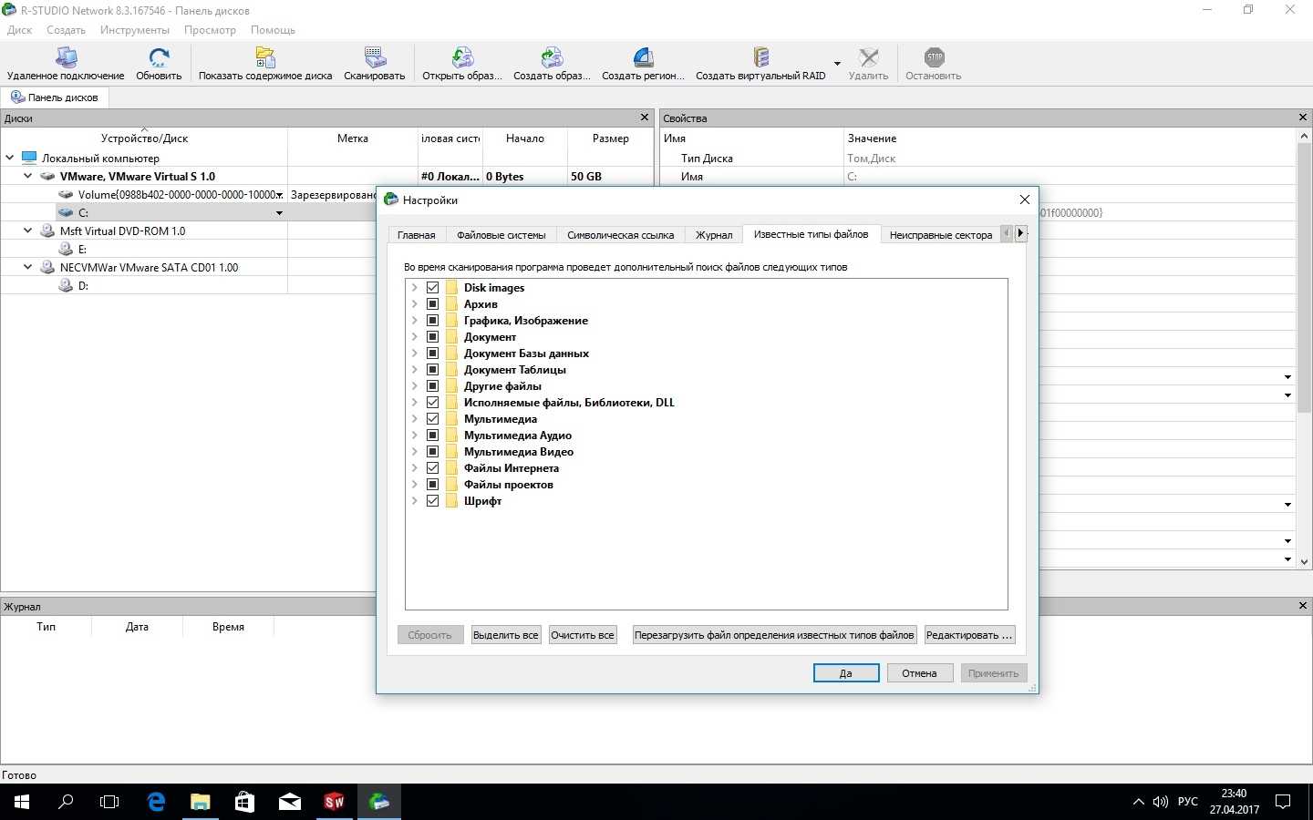Start the Сканировать tool

tap(375, 58)
